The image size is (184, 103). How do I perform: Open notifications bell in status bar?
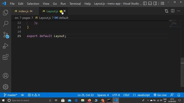[x=179, y=95]
